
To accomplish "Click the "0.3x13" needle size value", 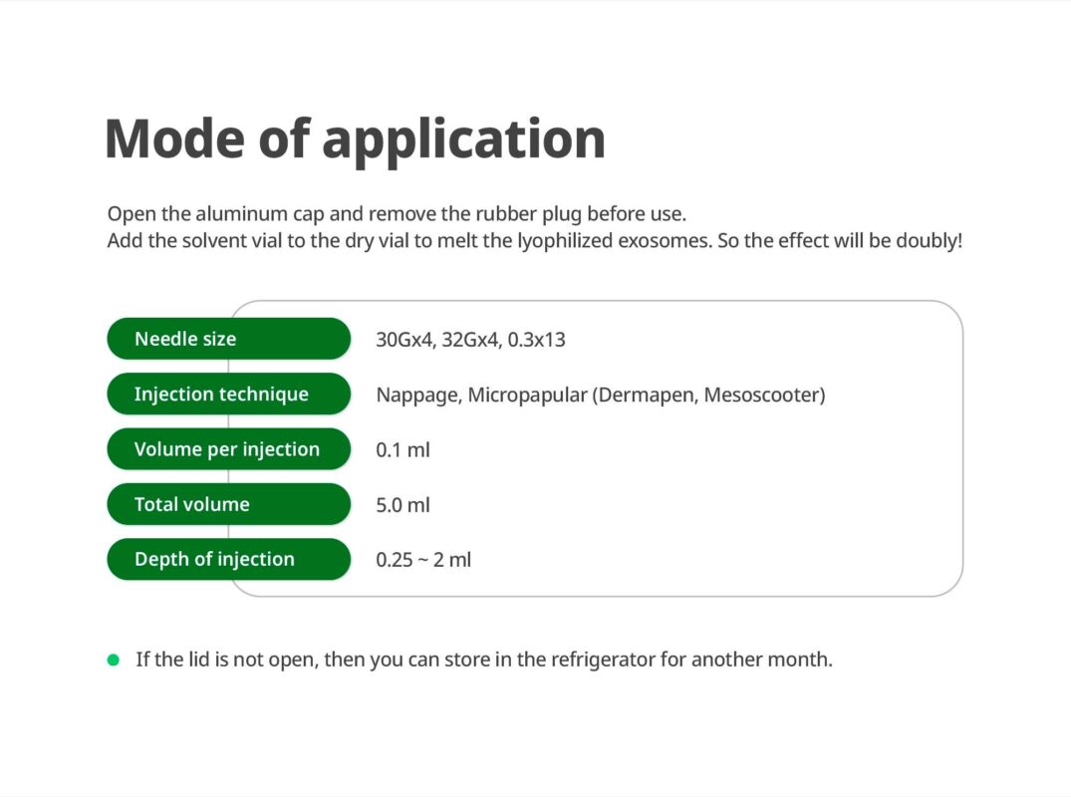I will pyautogui.click(x=536, y=340).
